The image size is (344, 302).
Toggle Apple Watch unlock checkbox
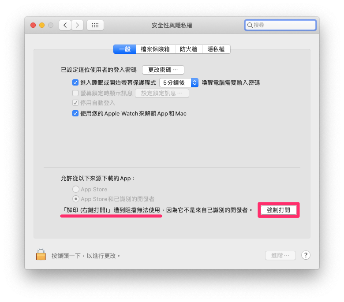click(x=75, y=113)
